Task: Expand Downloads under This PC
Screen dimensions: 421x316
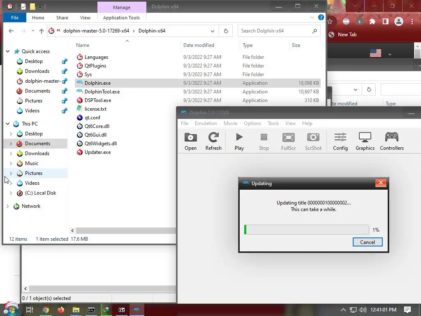Action: [11, 153]
